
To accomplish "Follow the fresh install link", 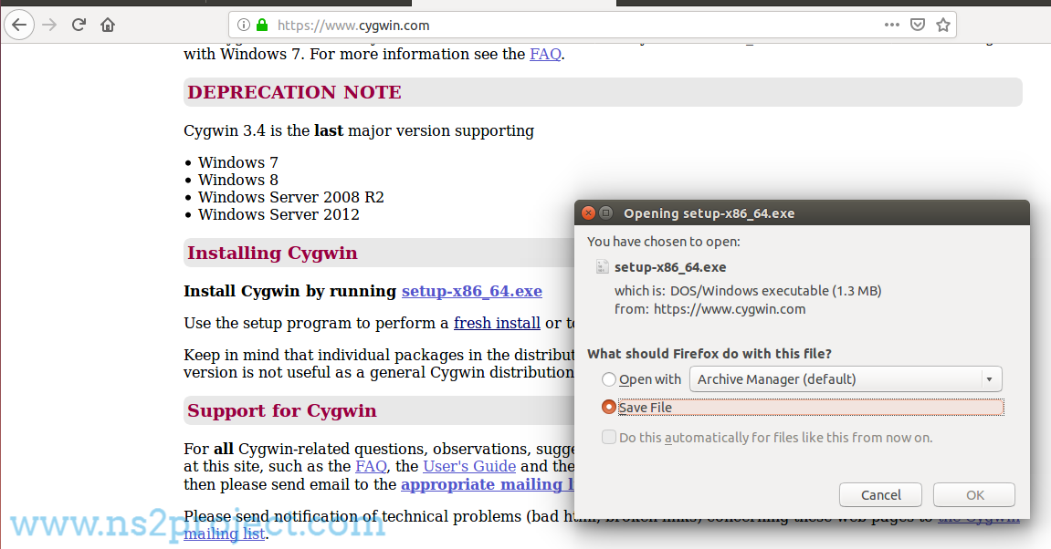I will (497, 324).
